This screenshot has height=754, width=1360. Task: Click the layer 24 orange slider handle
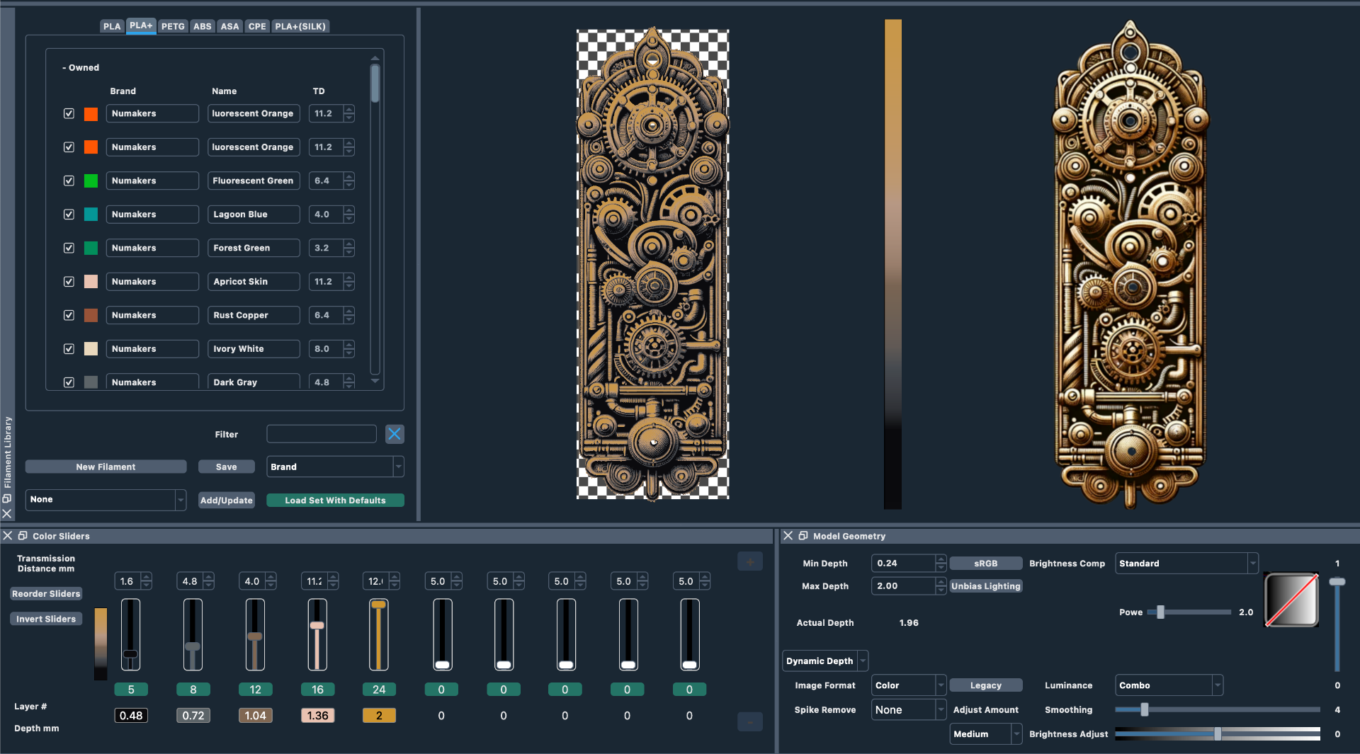click(379, 605)
